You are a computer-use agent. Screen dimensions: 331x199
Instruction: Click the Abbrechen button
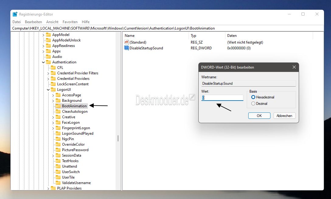(x=284, y=116)
